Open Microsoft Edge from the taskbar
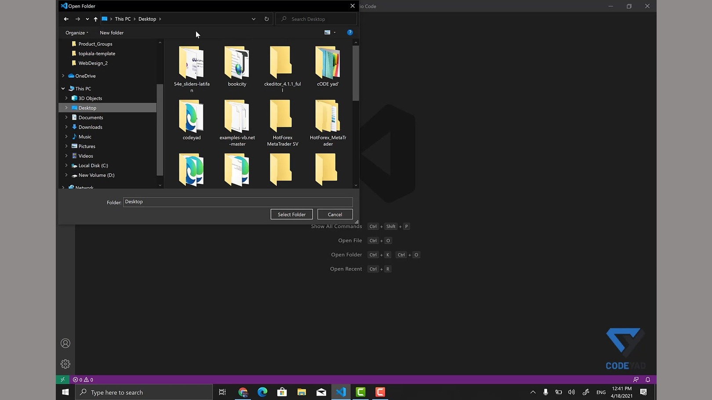This screenshot has height=400, width=712. click(262, 392)
